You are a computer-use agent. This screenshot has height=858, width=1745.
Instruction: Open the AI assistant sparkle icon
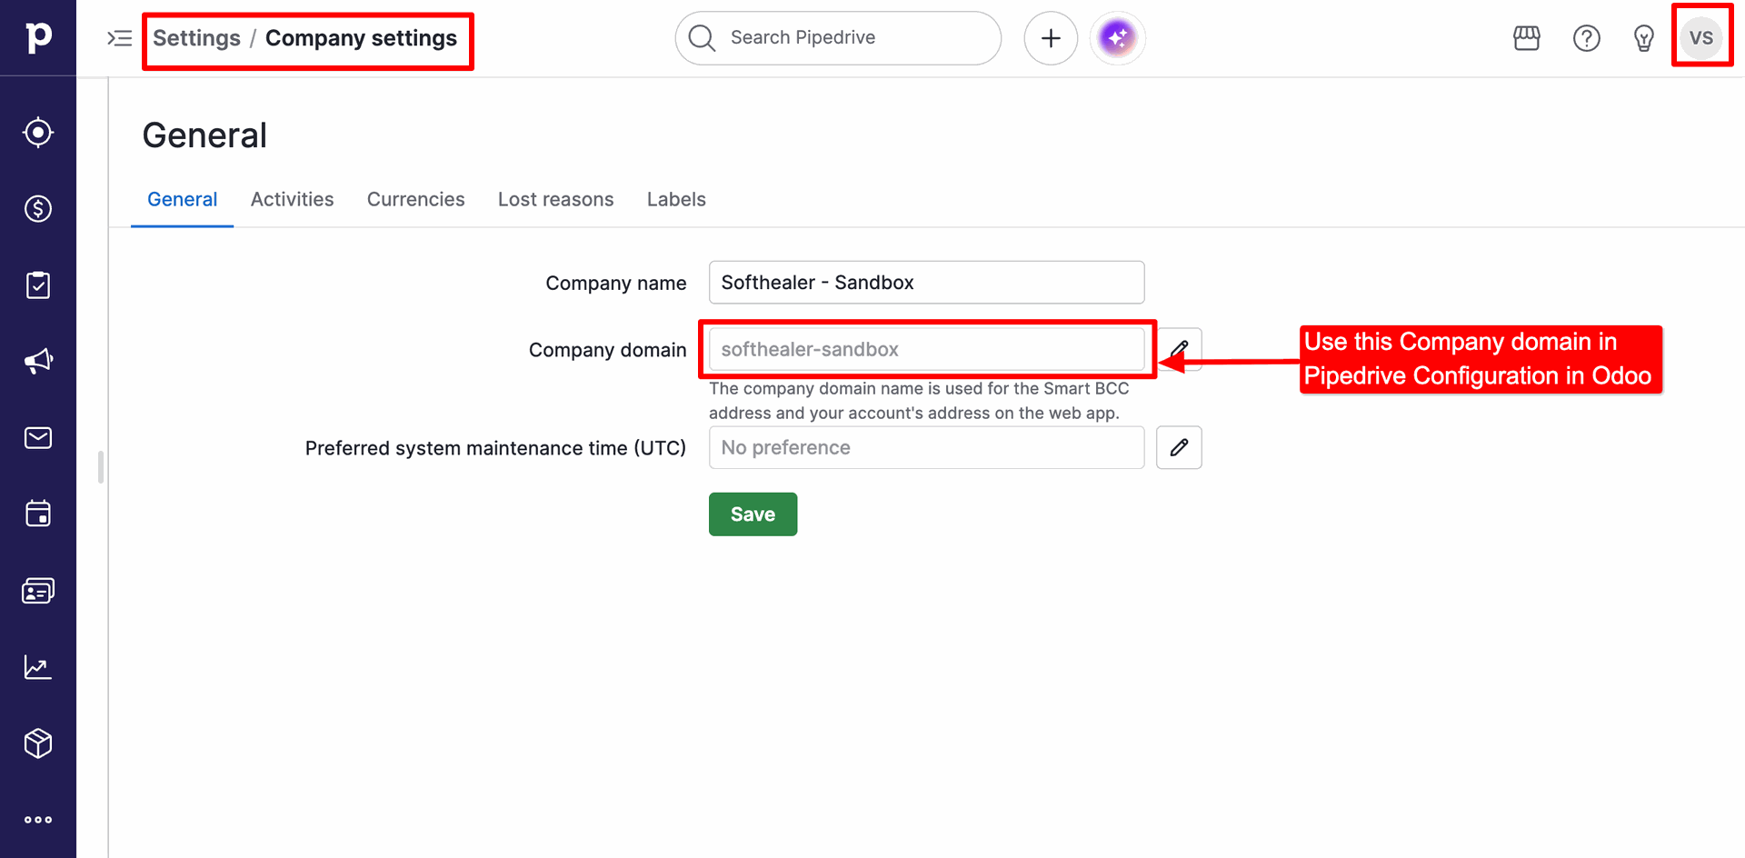[1118, 38]
